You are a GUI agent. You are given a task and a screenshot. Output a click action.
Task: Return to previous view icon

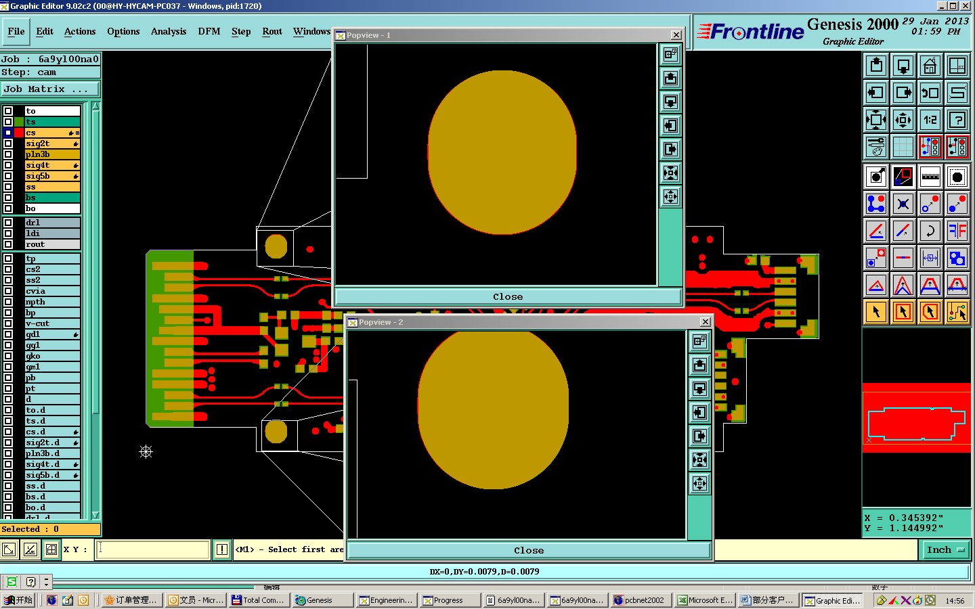(930, 93)
